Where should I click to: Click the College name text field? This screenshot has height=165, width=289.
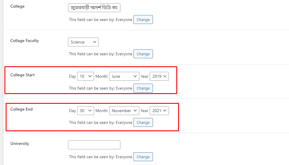[x=94, y=8]
